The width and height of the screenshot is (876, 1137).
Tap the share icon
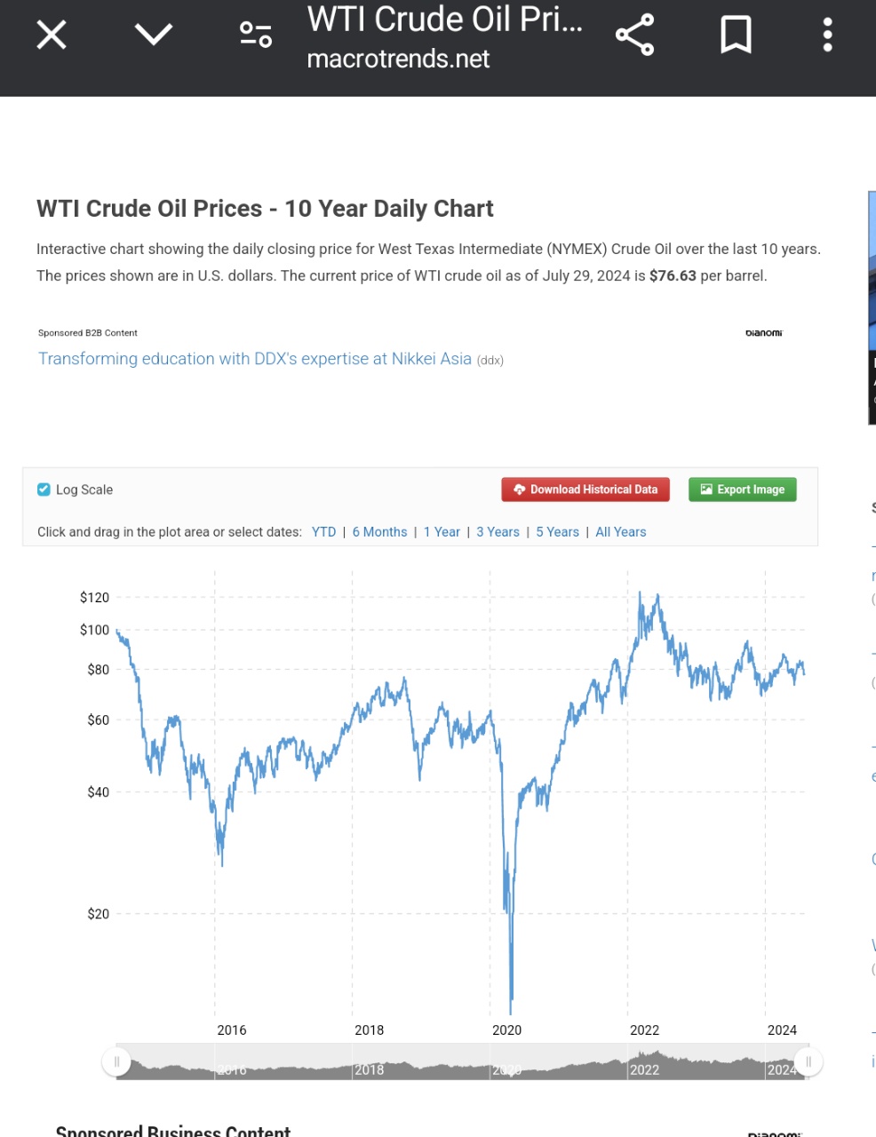pos(634,36)
